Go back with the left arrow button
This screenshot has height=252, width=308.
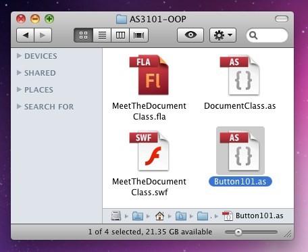(25, 35)
